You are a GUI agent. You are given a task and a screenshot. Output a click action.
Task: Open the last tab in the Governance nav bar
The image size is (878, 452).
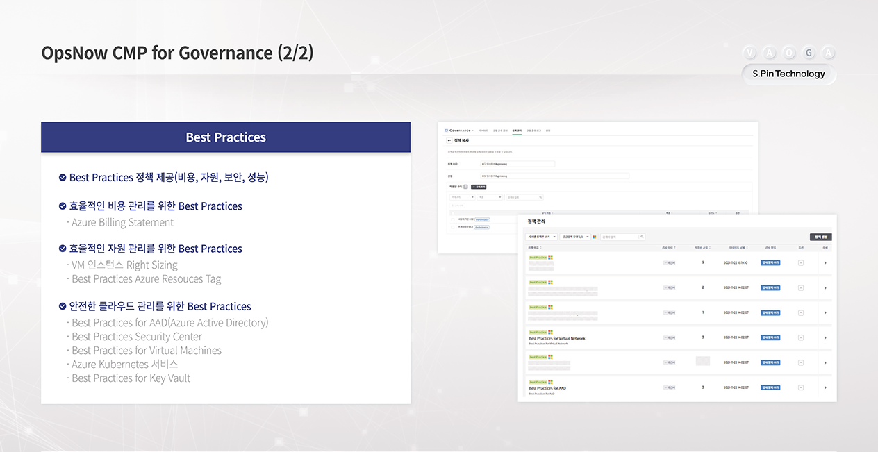pos(548,130)
